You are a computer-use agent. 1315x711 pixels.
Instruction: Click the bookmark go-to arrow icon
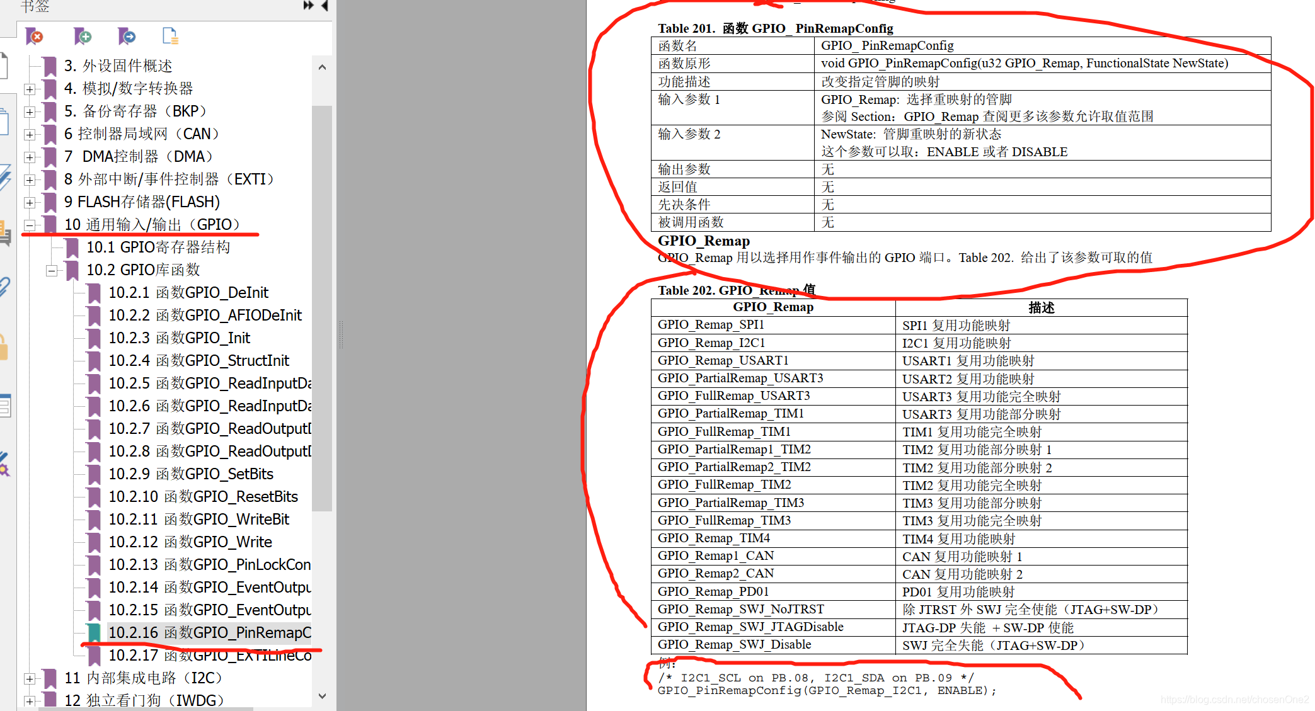[x=126, y=37]
